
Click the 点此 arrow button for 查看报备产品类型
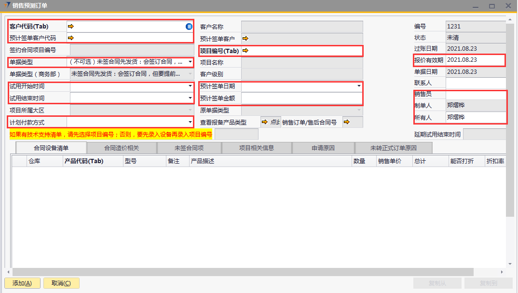[270, 122]
